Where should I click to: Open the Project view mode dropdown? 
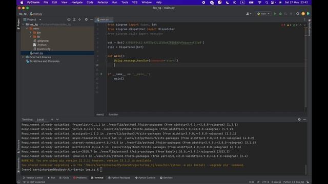click(40, 19)
